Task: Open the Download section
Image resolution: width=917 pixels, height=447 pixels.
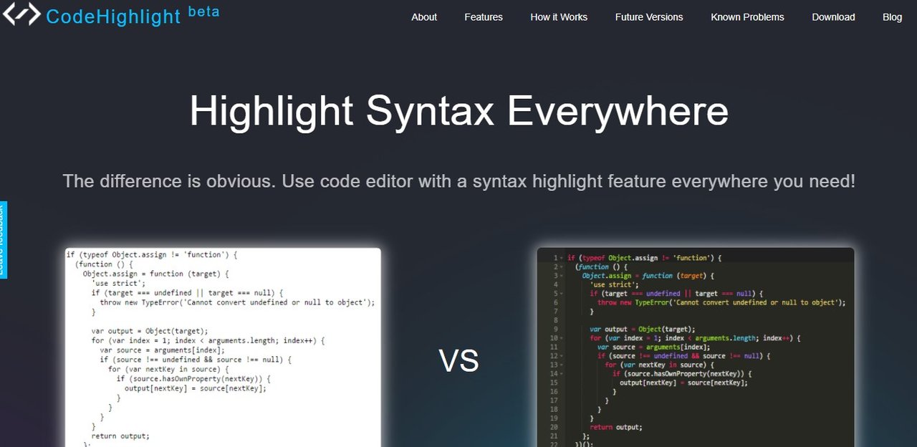Action: tap(833, 17)
